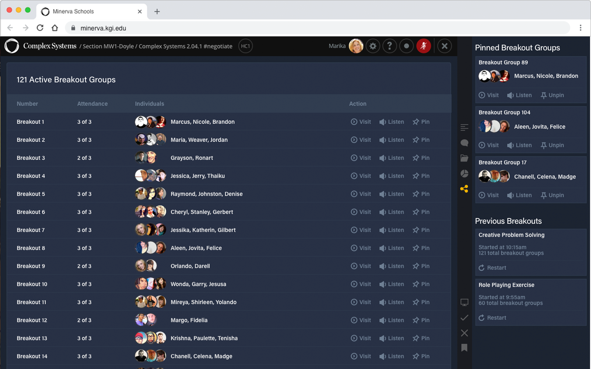This screenshot has height=369, width=591.
Task: Click the Minerva logo icon
Action: pos(12,46)
